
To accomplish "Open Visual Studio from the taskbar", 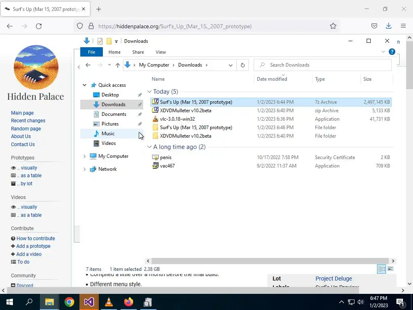I will pyautogui.click(x=89, y=302).
